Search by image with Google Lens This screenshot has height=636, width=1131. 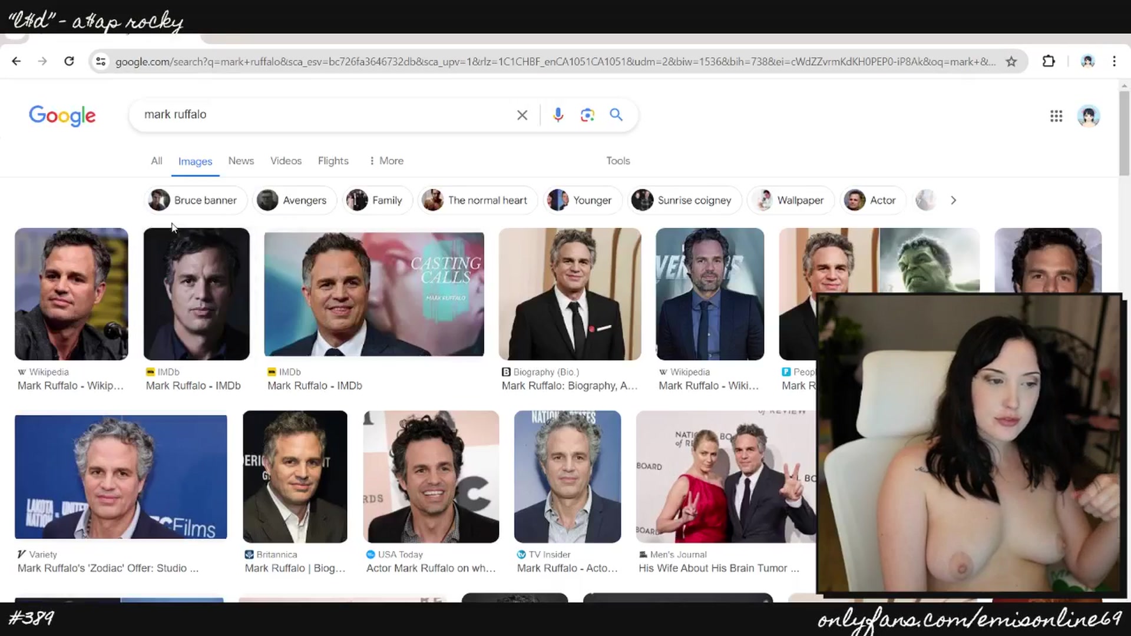coord(587,115)
